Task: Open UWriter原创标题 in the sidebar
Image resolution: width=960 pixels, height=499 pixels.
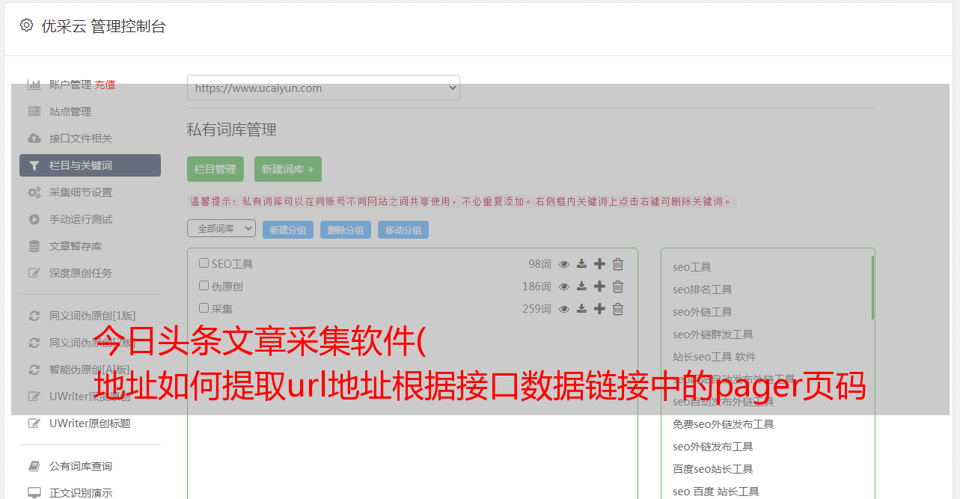Action: (x=90, y=423)
